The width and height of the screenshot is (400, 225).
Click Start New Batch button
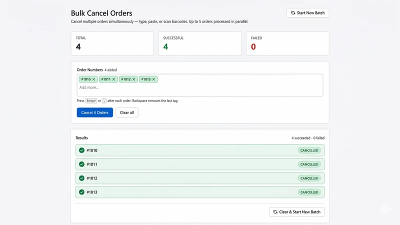307,13
